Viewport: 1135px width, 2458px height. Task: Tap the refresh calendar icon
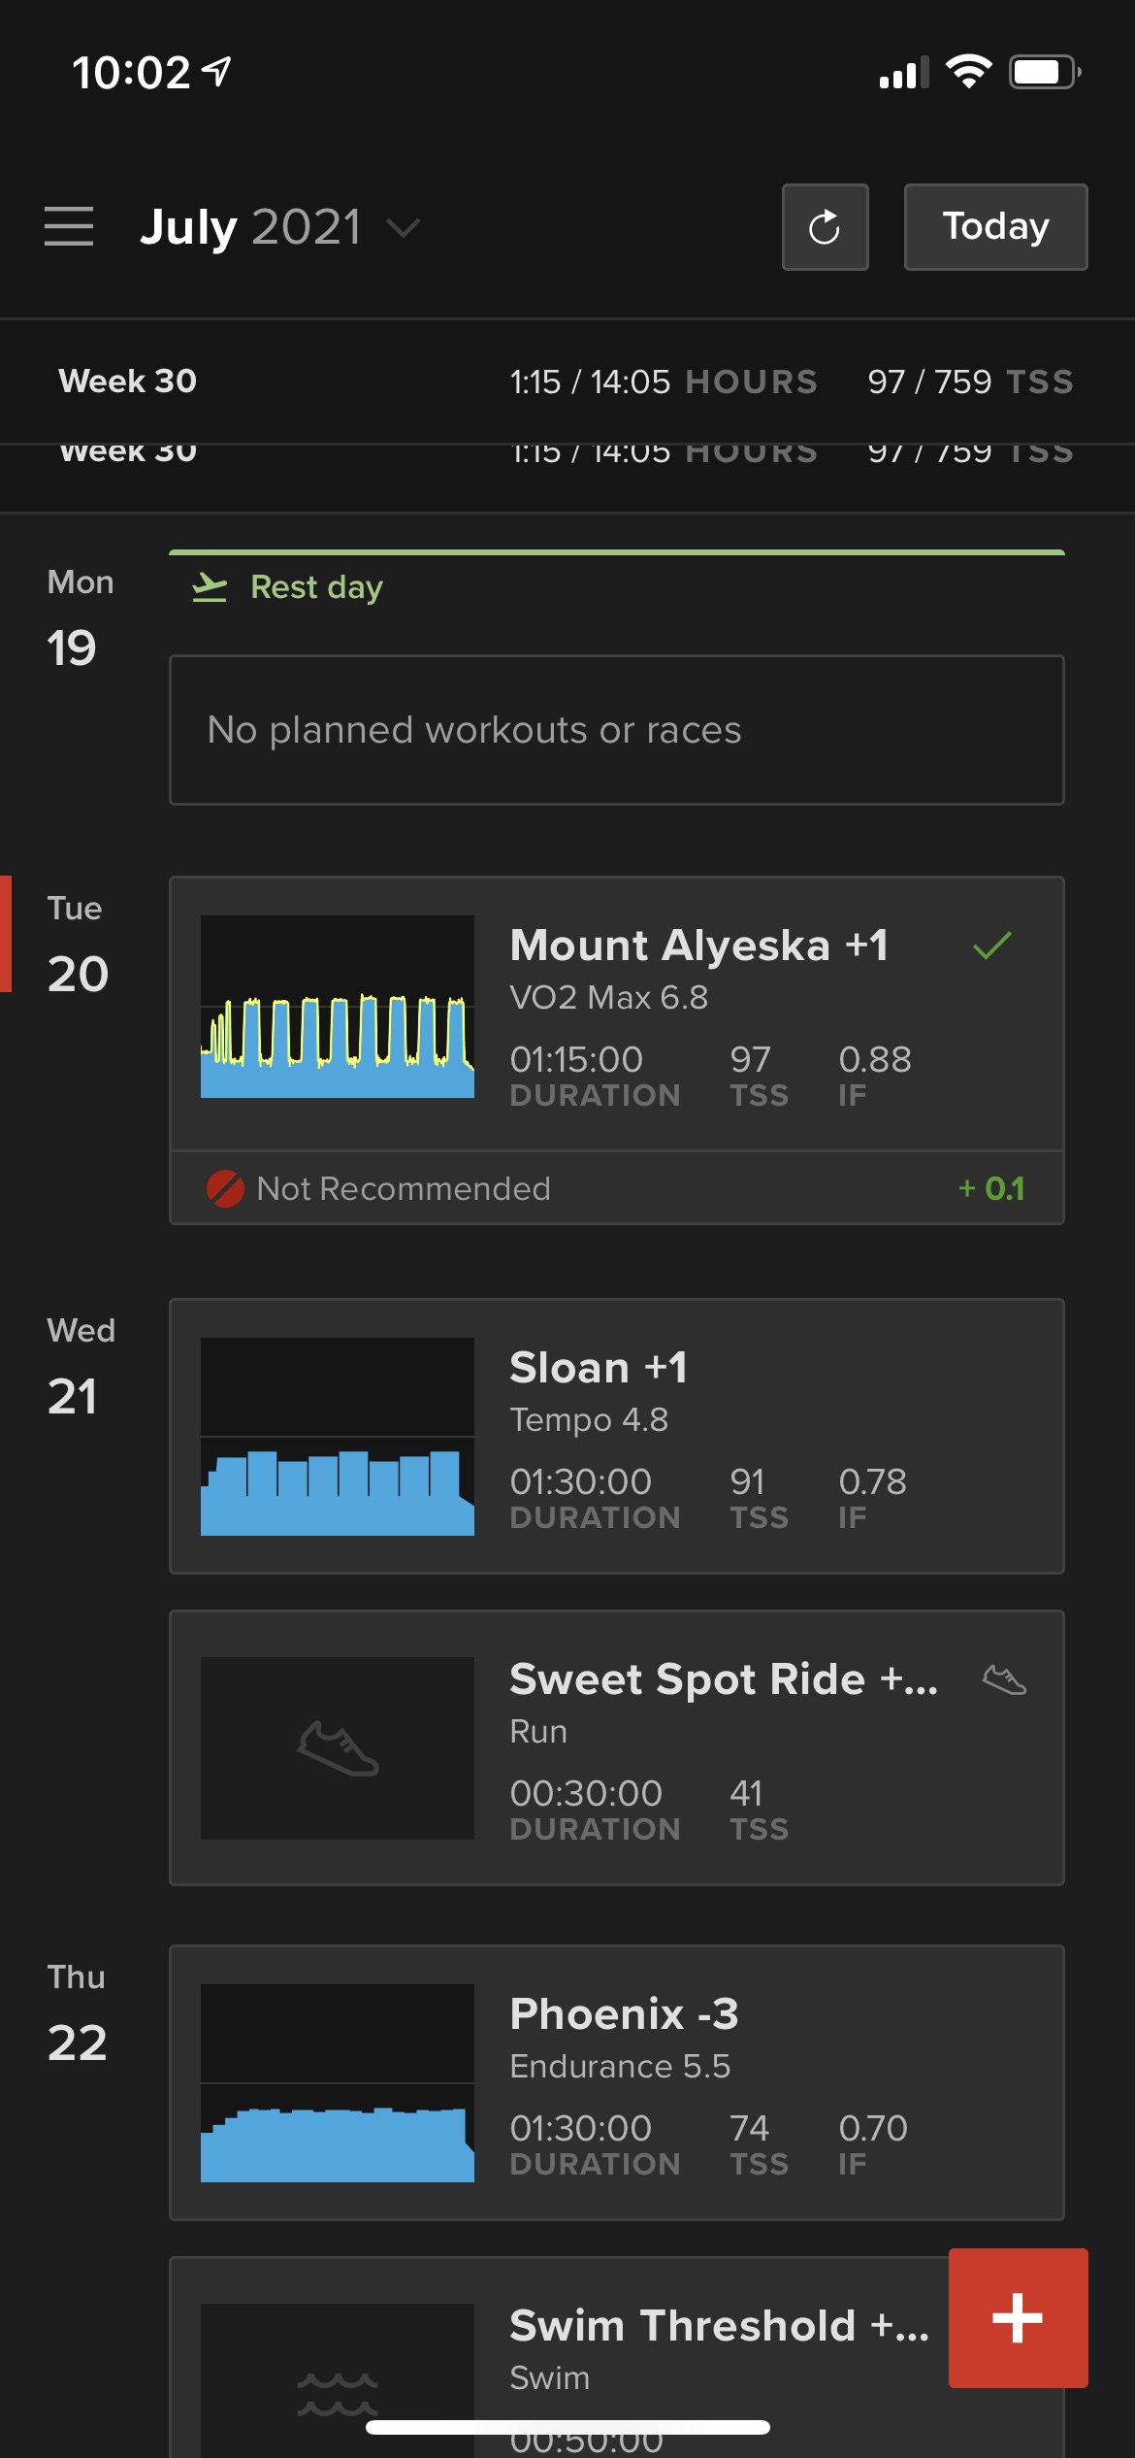coord(825,227)
